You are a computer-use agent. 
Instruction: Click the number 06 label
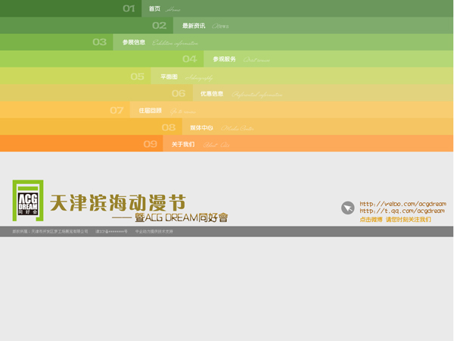pyautogui.click(x=179, y=93)
